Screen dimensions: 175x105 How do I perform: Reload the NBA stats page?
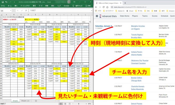click(103, 7)
